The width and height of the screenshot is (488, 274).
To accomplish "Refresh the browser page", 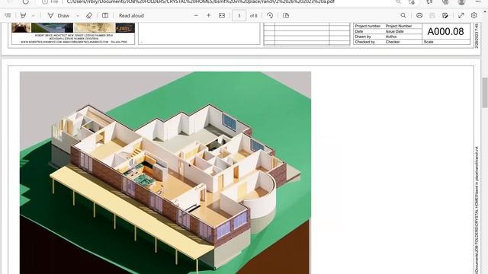I will tap(25, 2).
